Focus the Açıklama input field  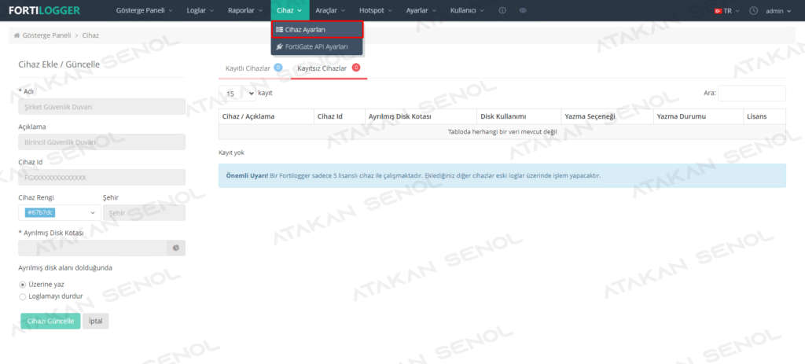point(101,142)
